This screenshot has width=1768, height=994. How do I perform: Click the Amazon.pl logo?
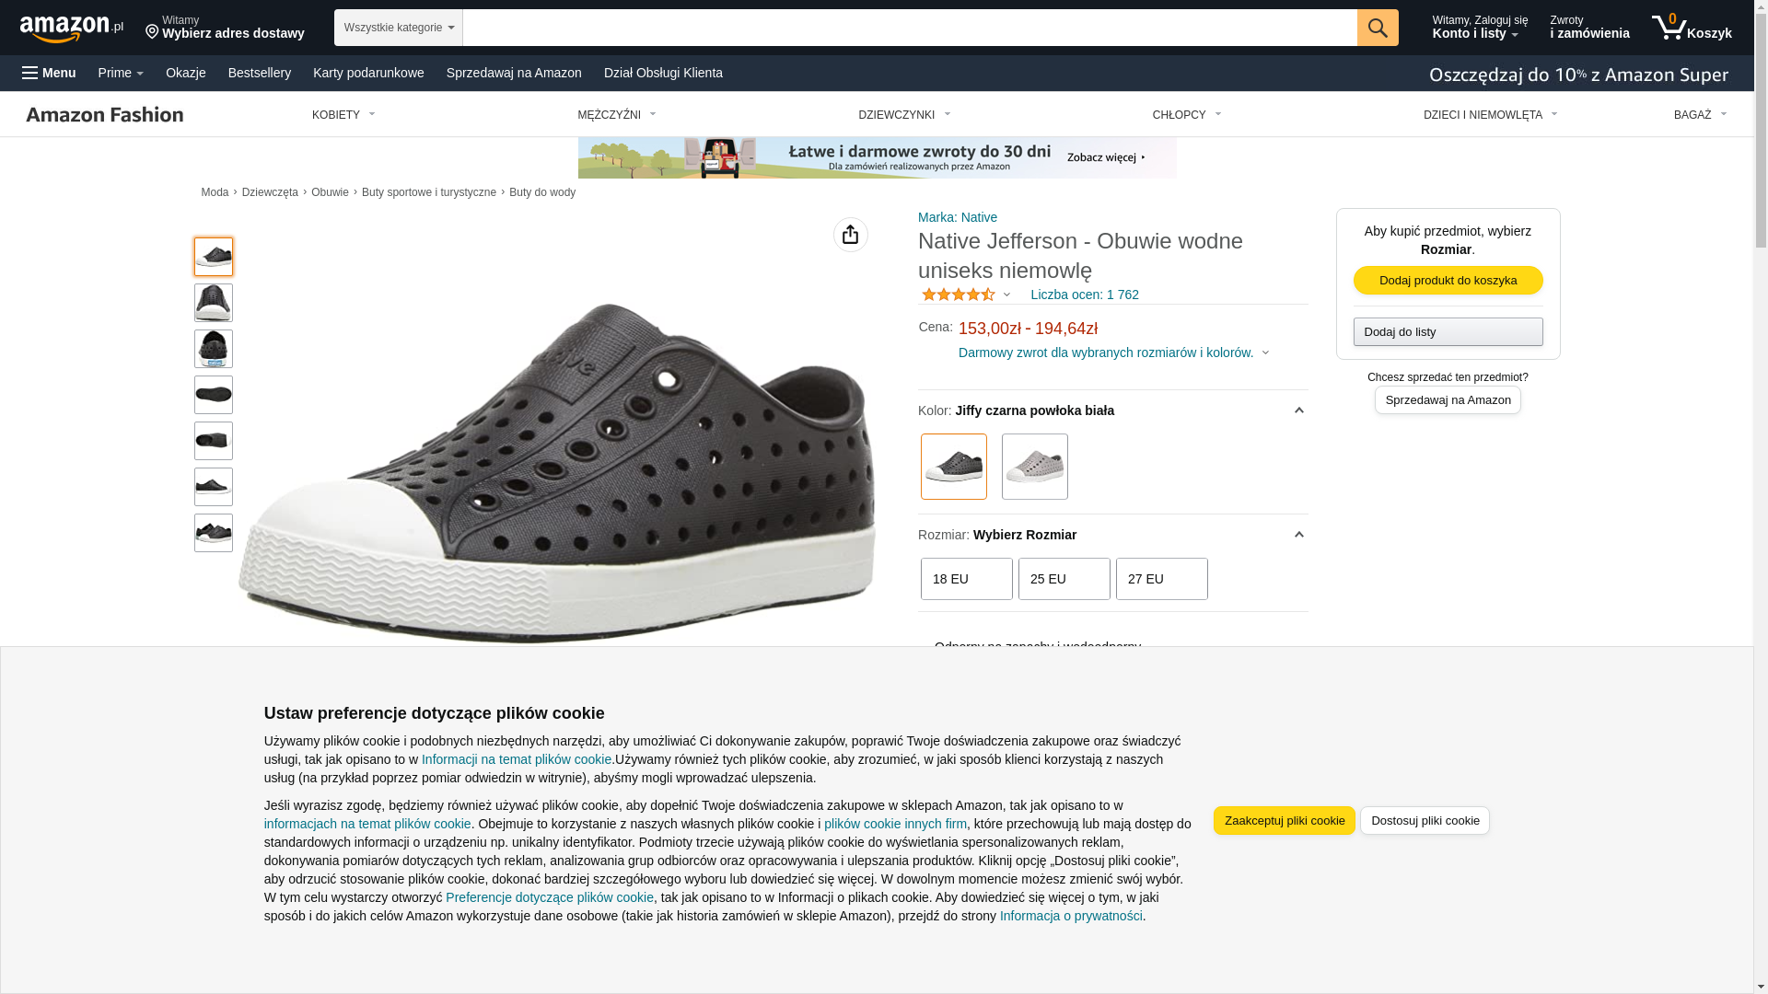click(71, 29)
